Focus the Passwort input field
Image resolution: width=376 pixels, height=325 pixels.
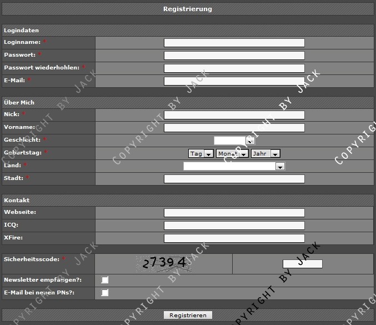pyautogui.click(x=234, y=56)
